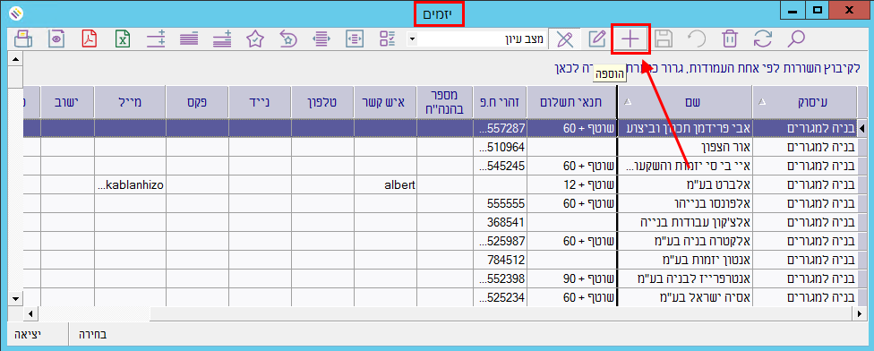
Task: Click the vertical scrollbar down arrow
Action: (x=15, y=300)
